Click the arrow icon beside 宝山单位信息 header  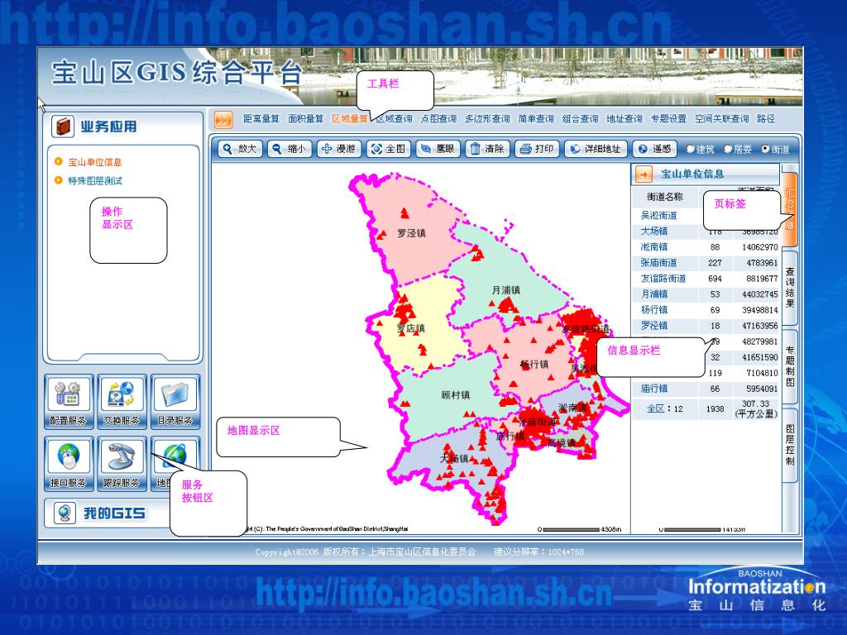pos(644,174)
